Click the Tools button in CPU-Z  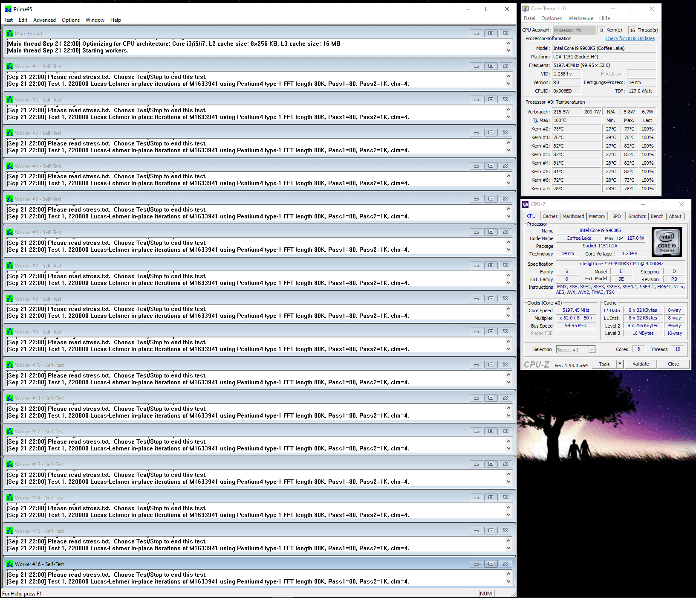point(604,364)
